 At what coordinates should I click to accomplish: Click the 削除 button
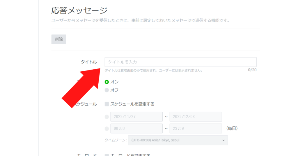coord(59,39)
